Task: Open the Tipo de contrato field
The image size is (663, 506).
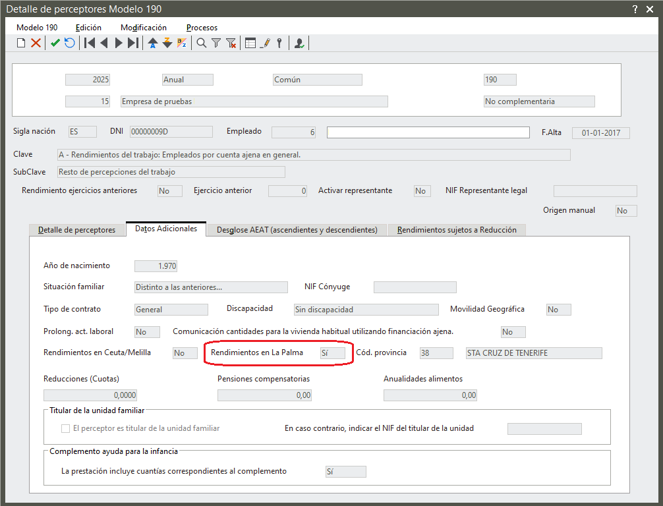Action: click(x=171, y=310)
